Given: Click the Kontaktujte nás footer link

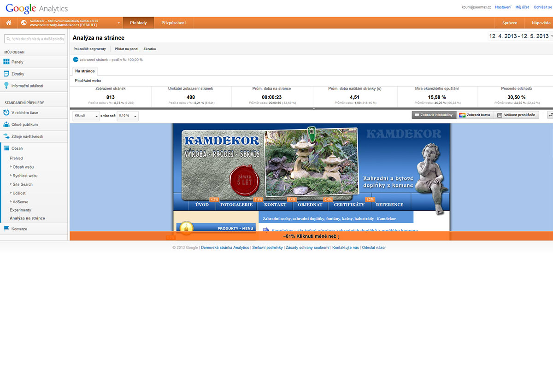Looking at the screenshot, I should [x=346, y=247].
